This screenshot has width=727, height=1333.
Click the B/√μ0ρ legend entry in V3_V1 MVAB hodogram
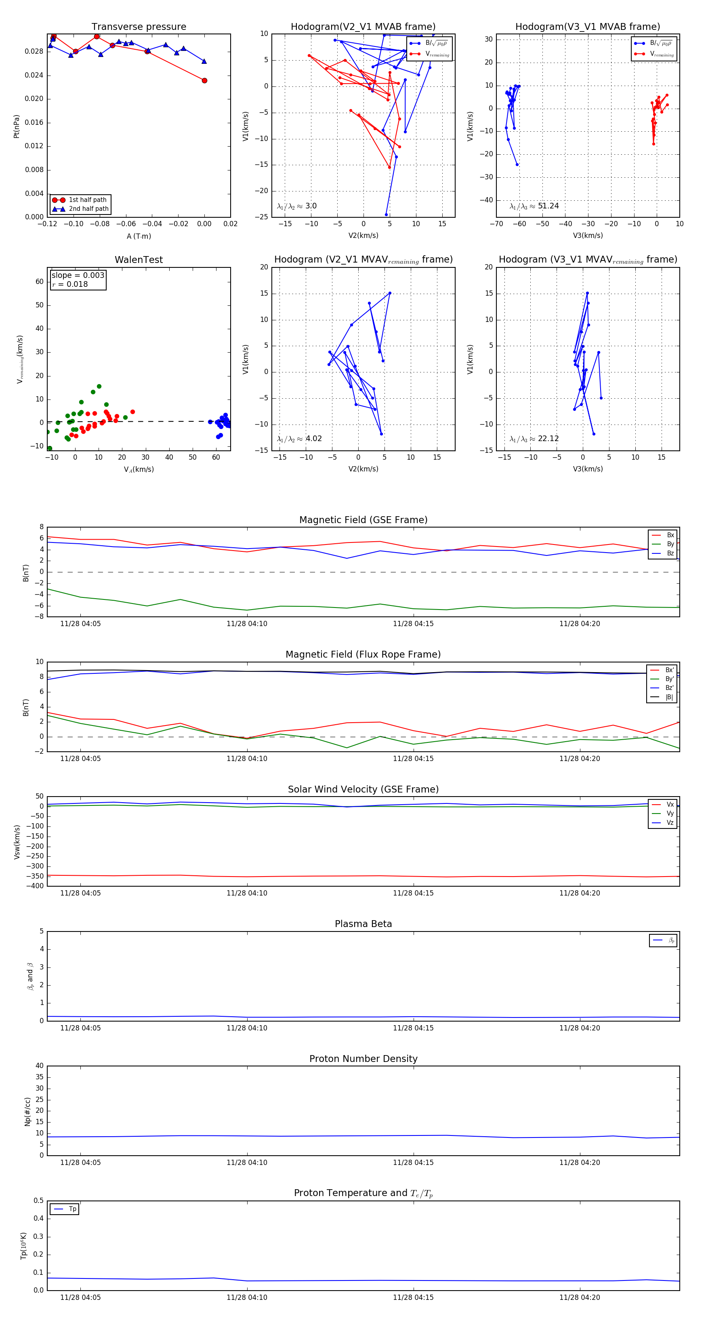[x=654, y=44]
